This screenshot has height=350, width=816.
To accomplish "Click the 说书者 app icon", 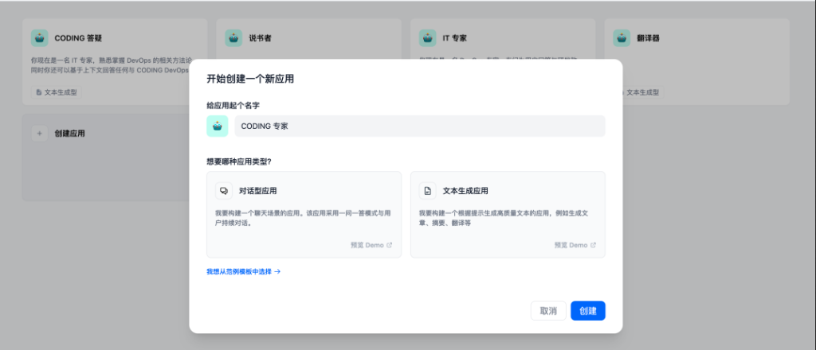I will coord(233,37).
